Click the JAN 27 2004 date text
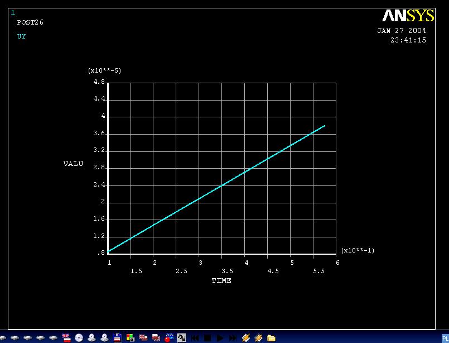 tap(402, 31)
